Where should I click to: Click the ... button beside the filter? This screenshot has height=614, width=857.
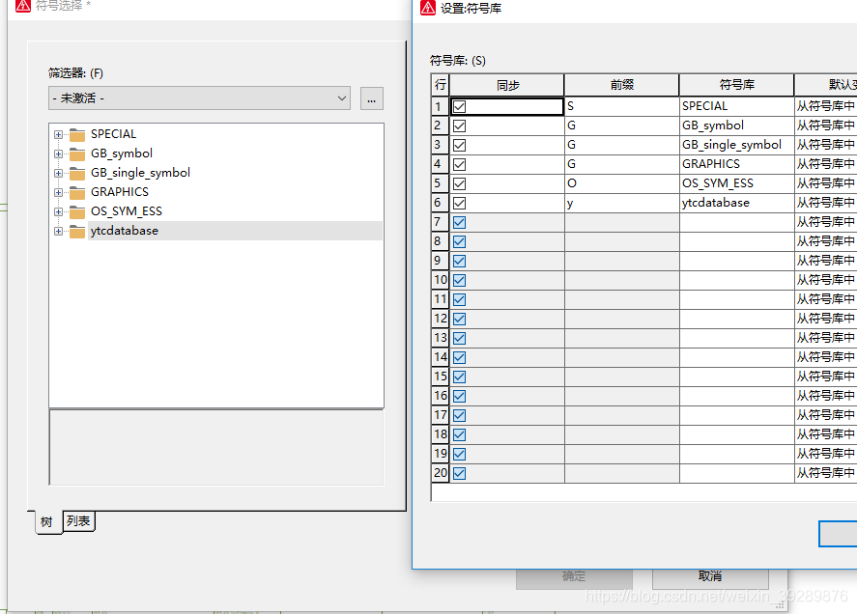[372, 98]
